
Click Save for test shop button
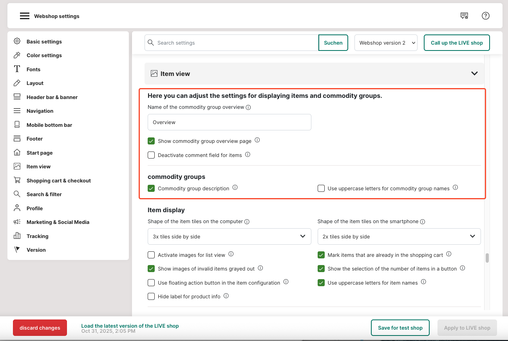(400, 328)
